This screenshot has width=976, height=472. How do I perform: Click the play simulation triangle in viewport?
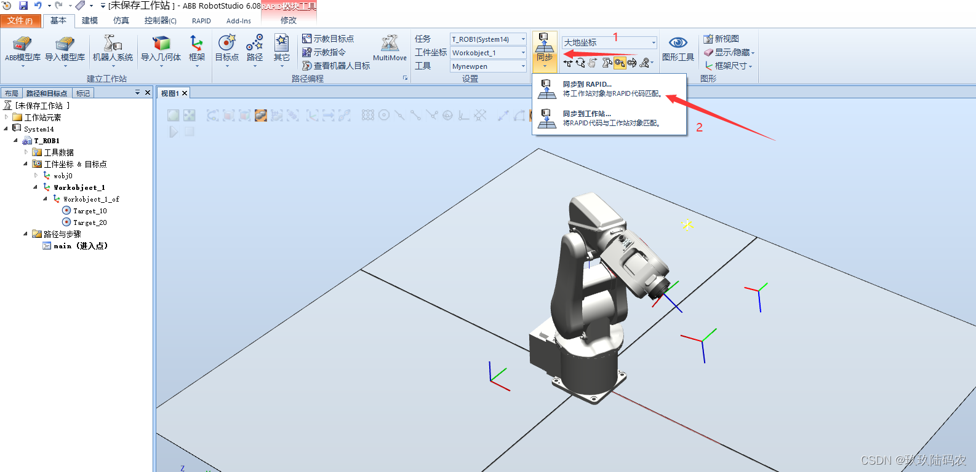click(174, 132)
